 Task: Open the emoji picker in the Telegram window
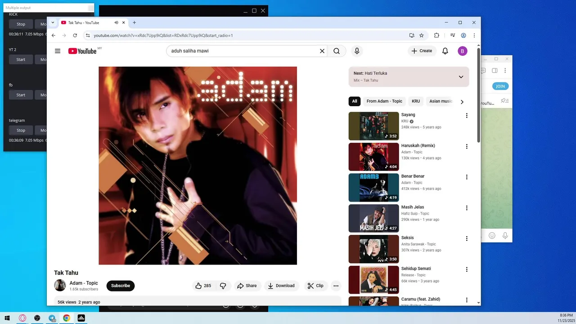pos(492,235)
